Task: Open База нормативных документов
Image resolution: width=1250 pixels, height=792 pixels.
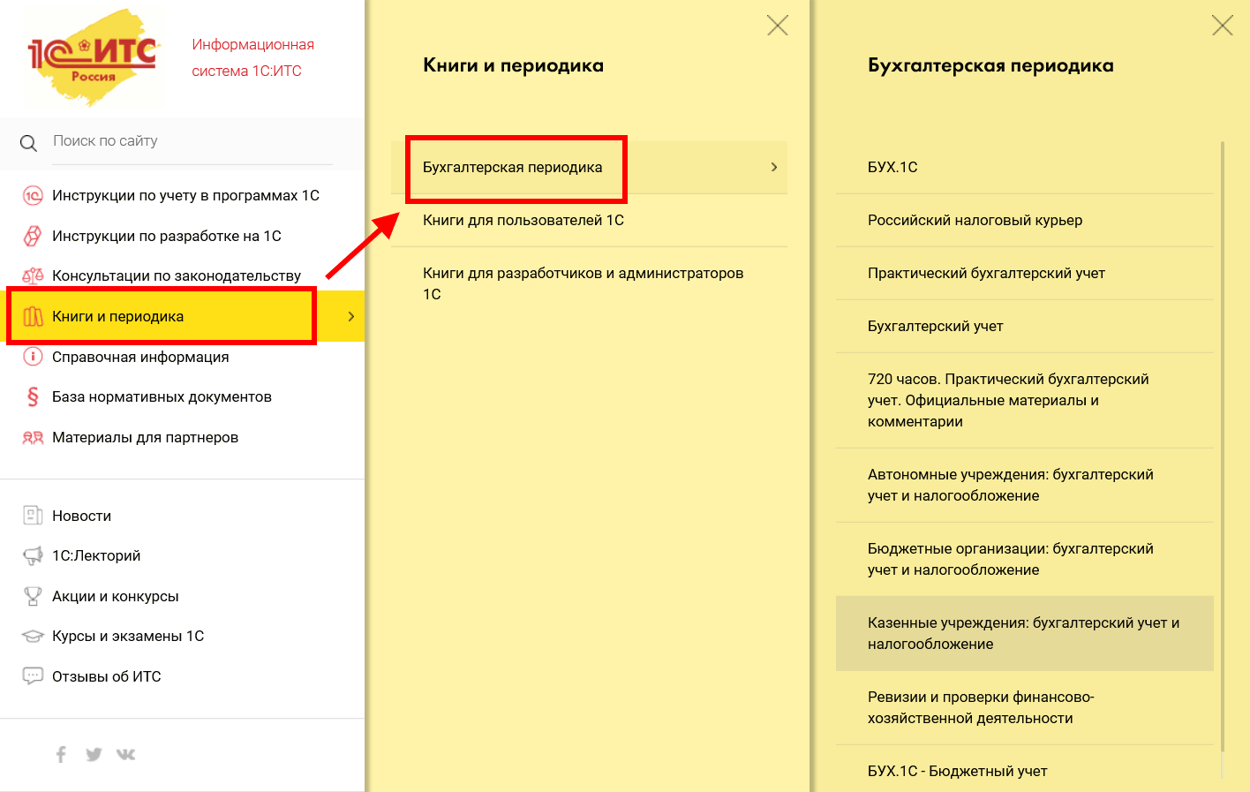Action: tap(162, 396)
